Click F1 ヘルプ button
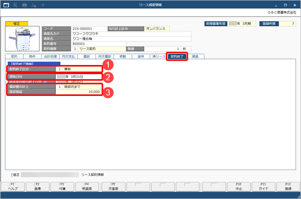301x199 pixels. click(x=13, y=186)
